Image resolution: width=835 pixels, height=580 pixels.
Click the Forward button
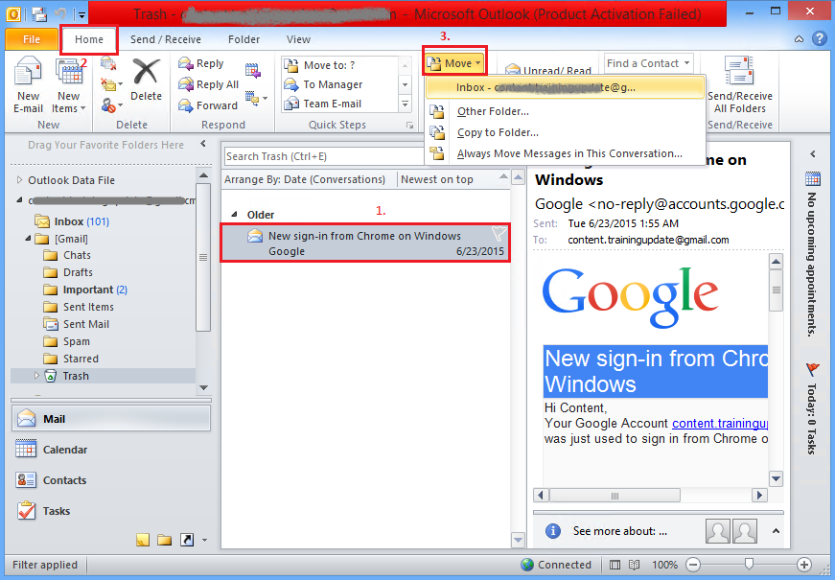pyautogui.click(x=208, y=105)
